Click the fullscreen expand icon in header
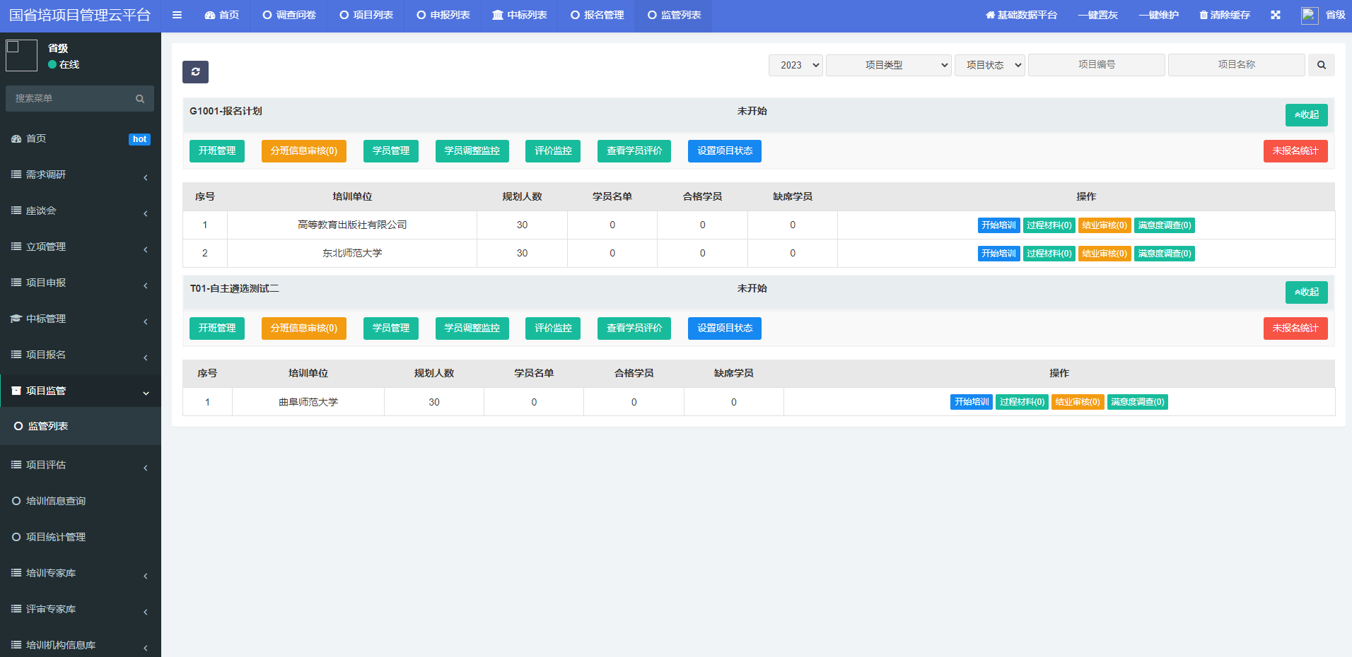 pyautogui.click(x=1275, y=15)
